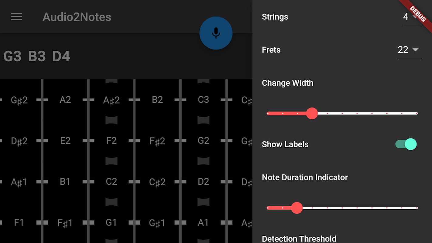Select the C3 note on fretboard
This screenshot has height=243, width=432.
point(203,100)
